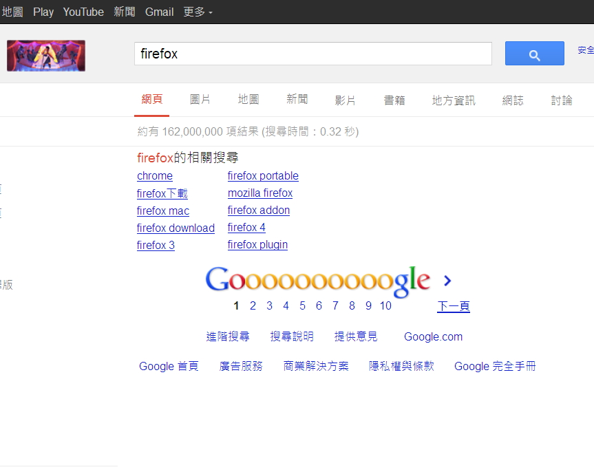594x474 pixels.
Task: Switch to the 圖片 tab
Action: (200, 100)
